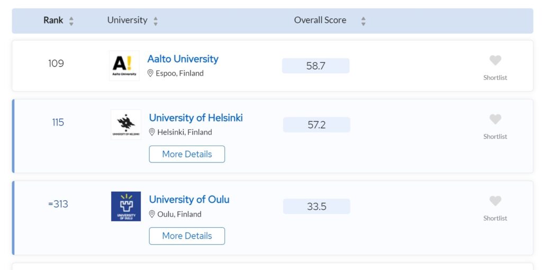
Task: Open More Details for University of Helsinki
Action: click(x=187, y=154)
